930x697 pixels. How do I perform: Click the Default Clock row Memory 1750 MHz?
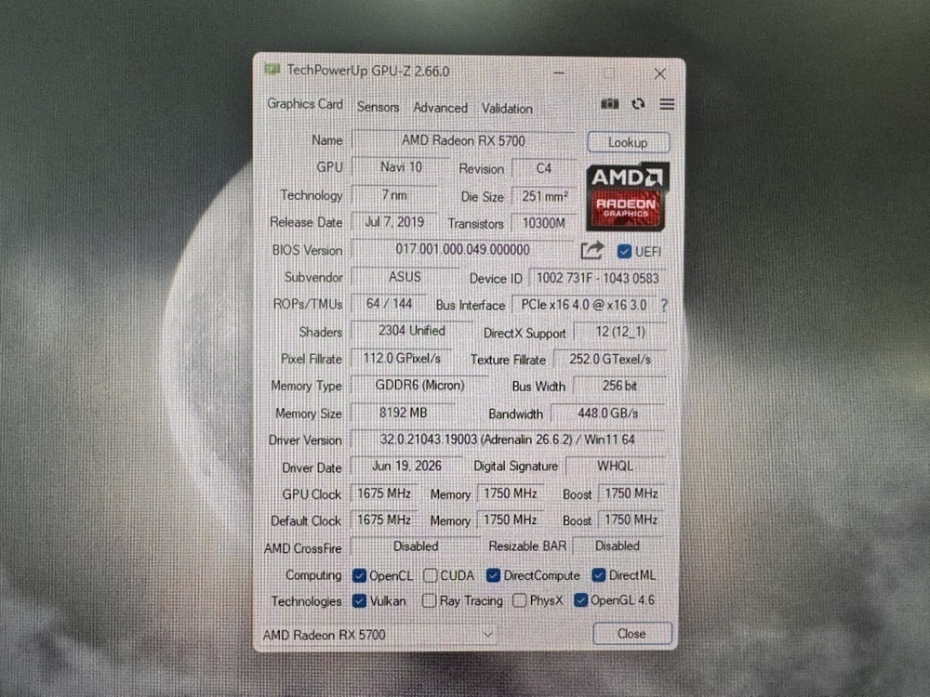point(510,519)
